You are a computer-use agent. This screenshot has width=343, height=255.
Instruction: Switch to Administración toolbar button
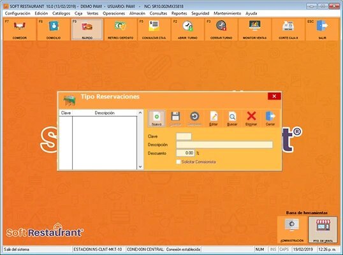click(x=292, y=229)
